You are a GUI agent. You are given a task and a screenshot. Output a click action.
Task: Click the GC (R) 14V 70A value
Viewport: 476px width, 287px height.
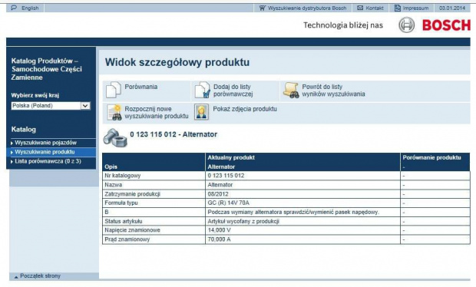229,203
